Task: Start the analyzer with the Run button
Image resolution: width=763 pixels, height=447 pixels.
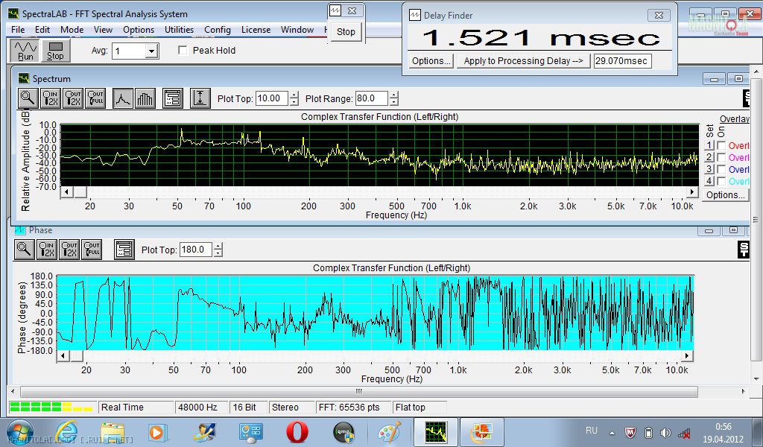Action: pyautogui.click(x=25, y=51)
